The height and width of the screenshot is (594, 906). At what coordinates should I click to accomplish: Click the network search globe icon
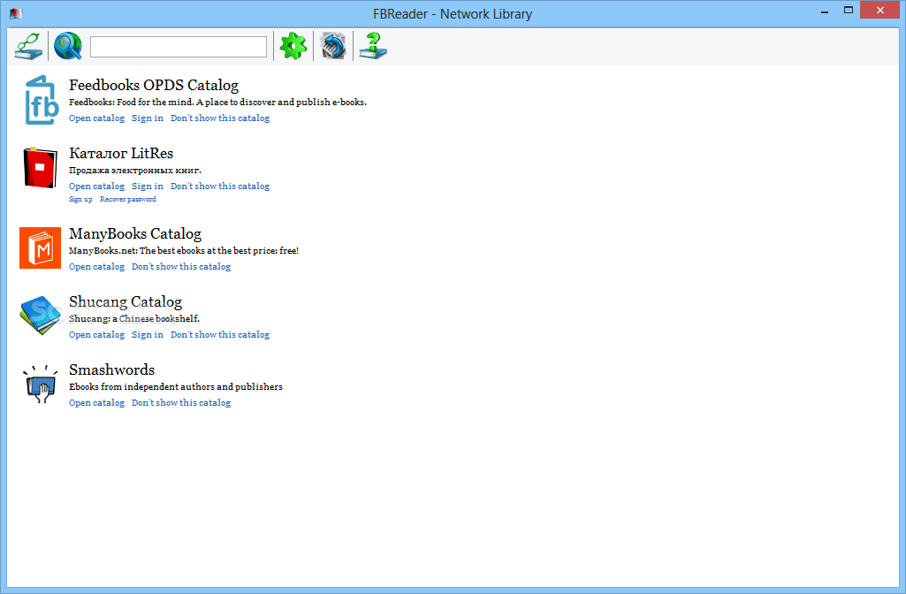[x=67, y=46]
